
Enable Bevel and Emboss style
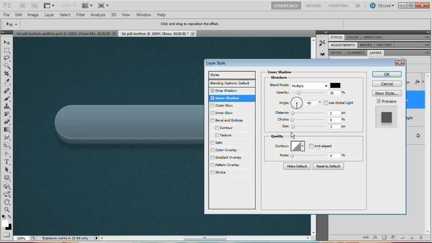(213, 120)
